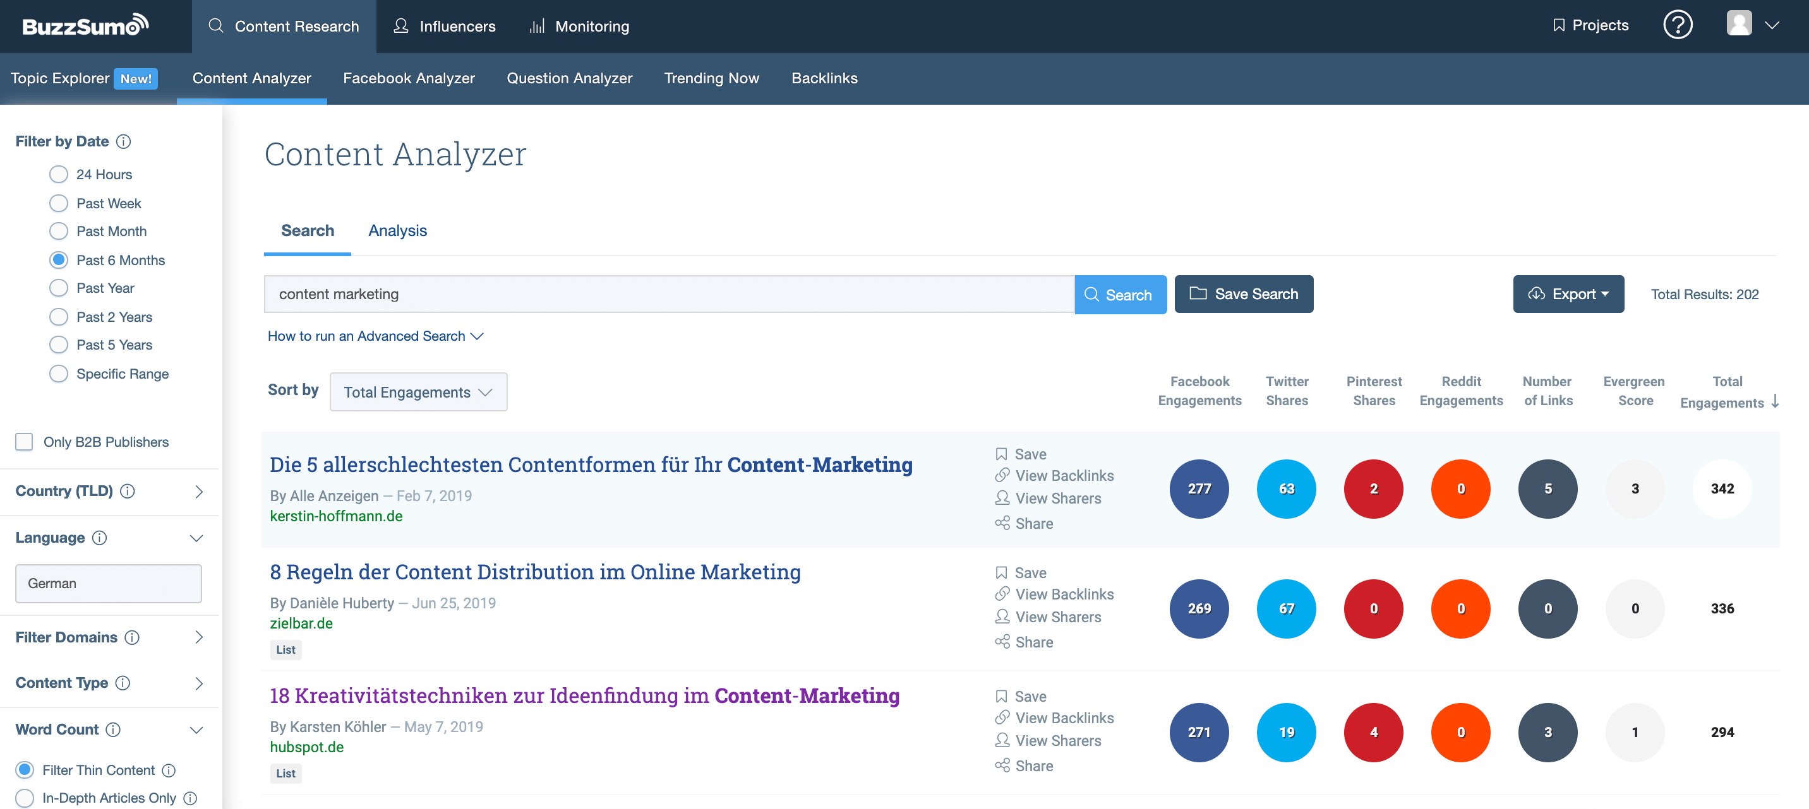
Task: Click Pinterest shares circle showing 4
Action: [x=1373, y=733]
